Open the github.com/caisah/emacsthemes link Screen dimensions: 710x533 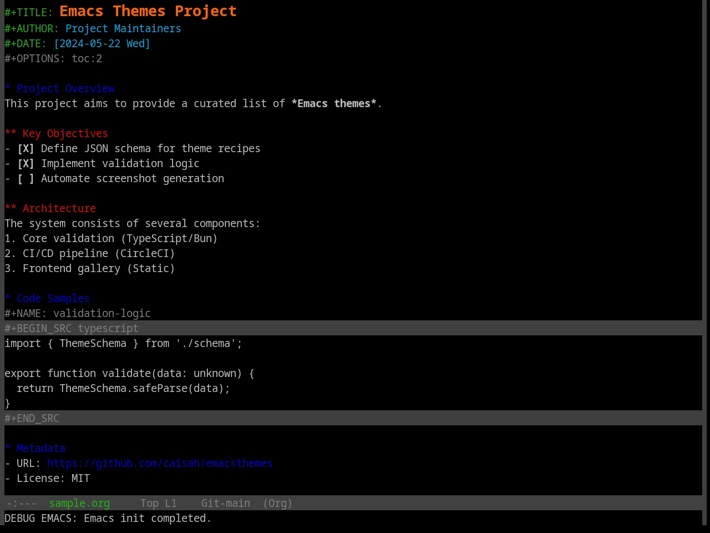(x=160, y=464)
